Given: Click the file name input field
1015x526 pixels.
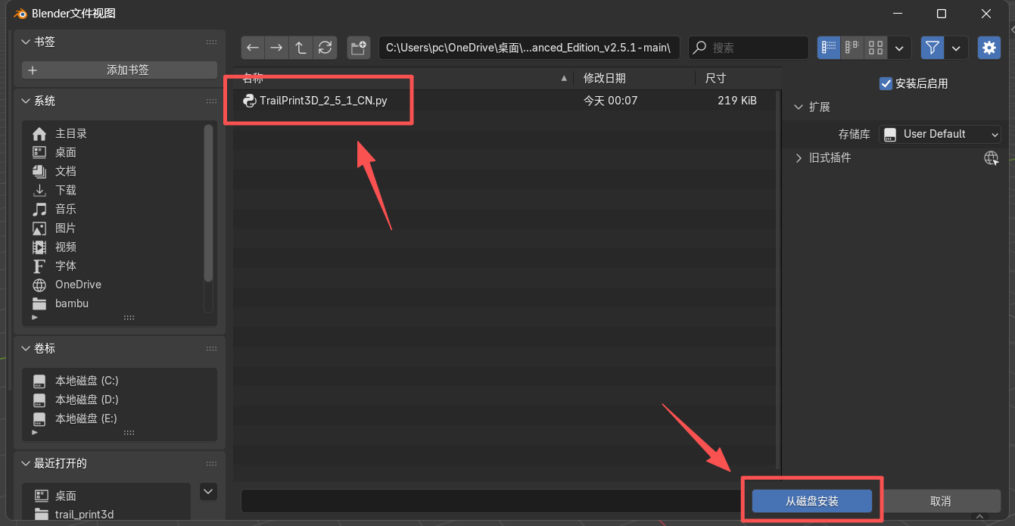Looking at the screenshot, I should 493,501.
